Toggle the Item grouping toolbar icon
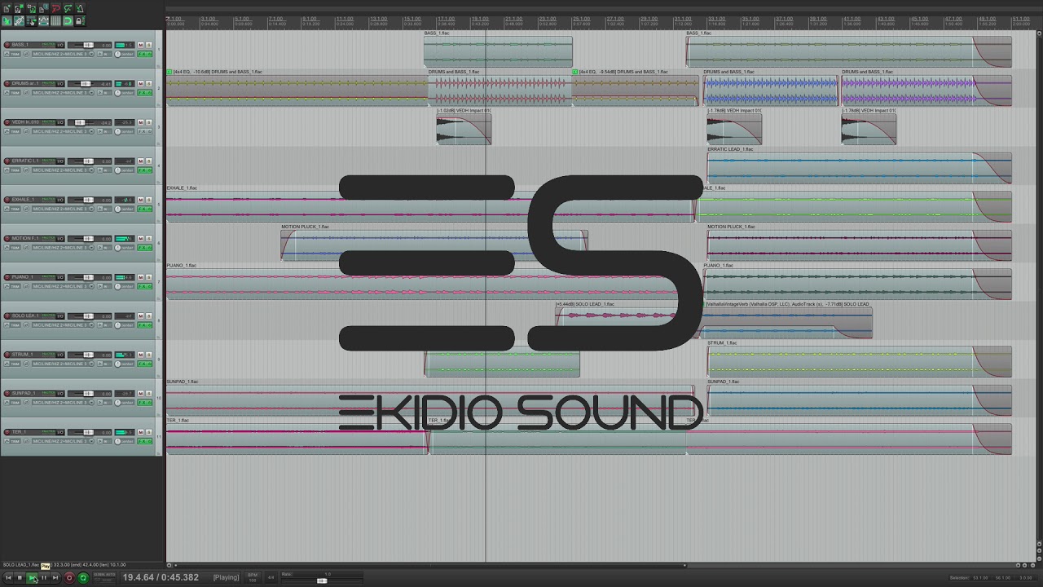1043x587 pixels. pyautogui.click(x=19, y=20)
